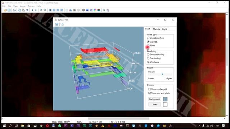Click the Axes color button
The width and height of the screenshot is (230, 129).
pyautogui.click(x=155, y=104)
